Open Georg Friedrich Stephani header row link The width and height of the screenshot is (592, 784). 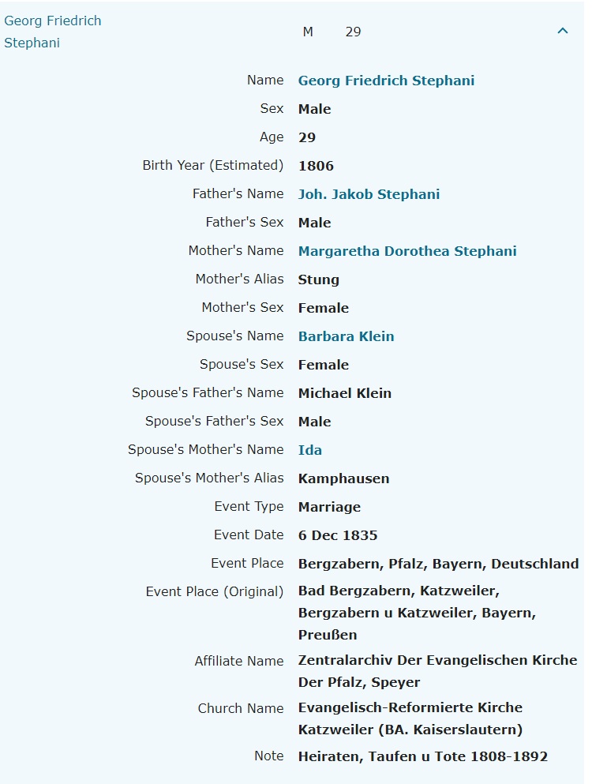53,32
